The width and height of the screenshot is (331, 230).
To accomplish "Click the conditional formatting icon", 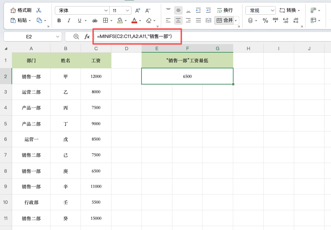I will click(x=313, y=10).
